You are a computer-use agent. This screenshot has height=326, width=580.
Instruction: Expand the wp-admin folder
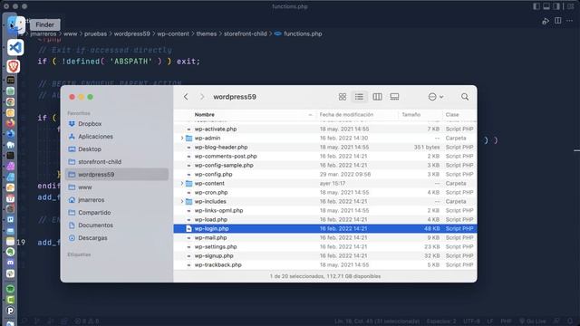pyautogui.click(x=182, y=139)
